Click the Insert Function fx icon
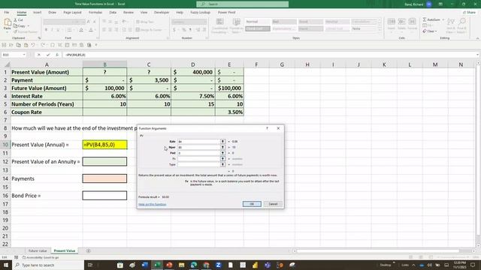Image resolution: width=481 pixels, height=270 pixels. pos(57,55)
